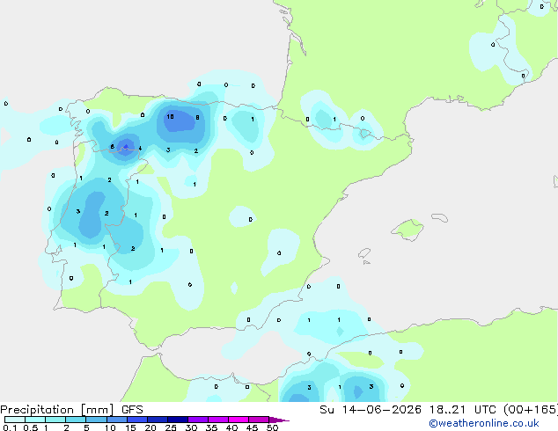Click the 1 to 2 mm legend swatch

(x=55, y=420)
